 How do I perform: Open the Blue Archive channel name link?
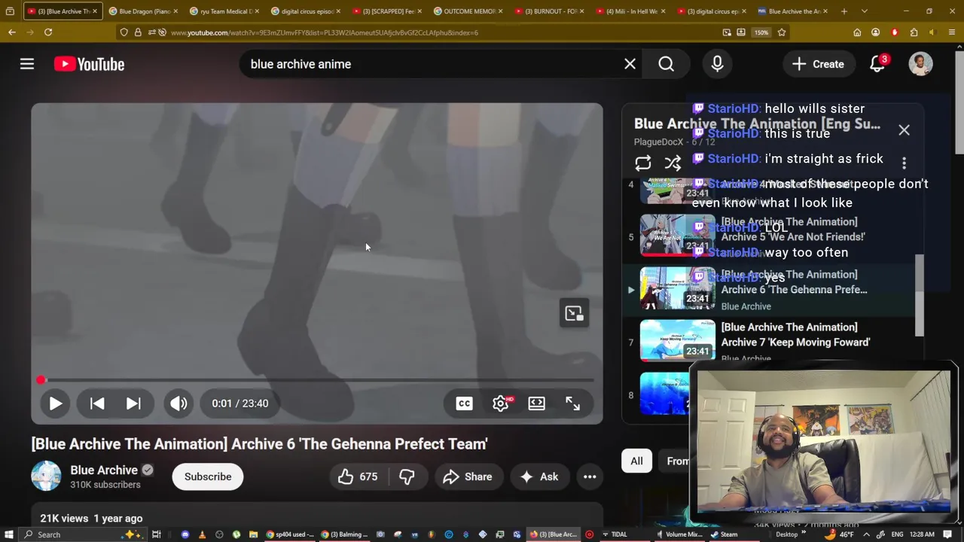104,470
